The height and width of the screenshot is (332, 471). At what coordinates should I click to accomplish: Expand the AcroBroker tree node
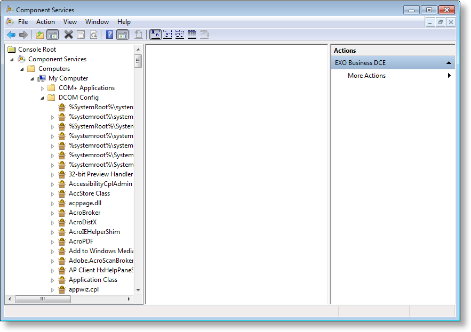[52, 212]
